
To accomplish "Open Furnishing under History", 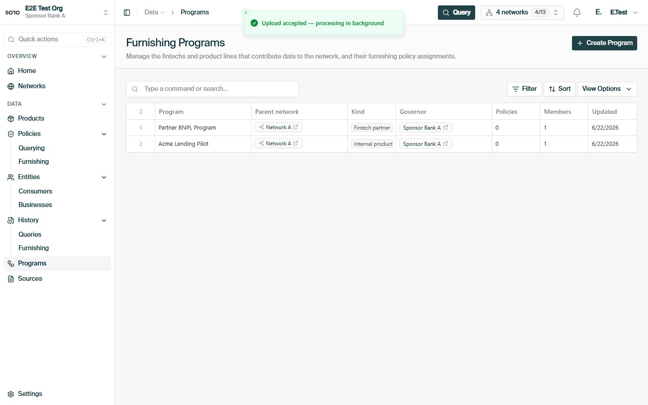I will pyautogui.click(x=34, y=248).
